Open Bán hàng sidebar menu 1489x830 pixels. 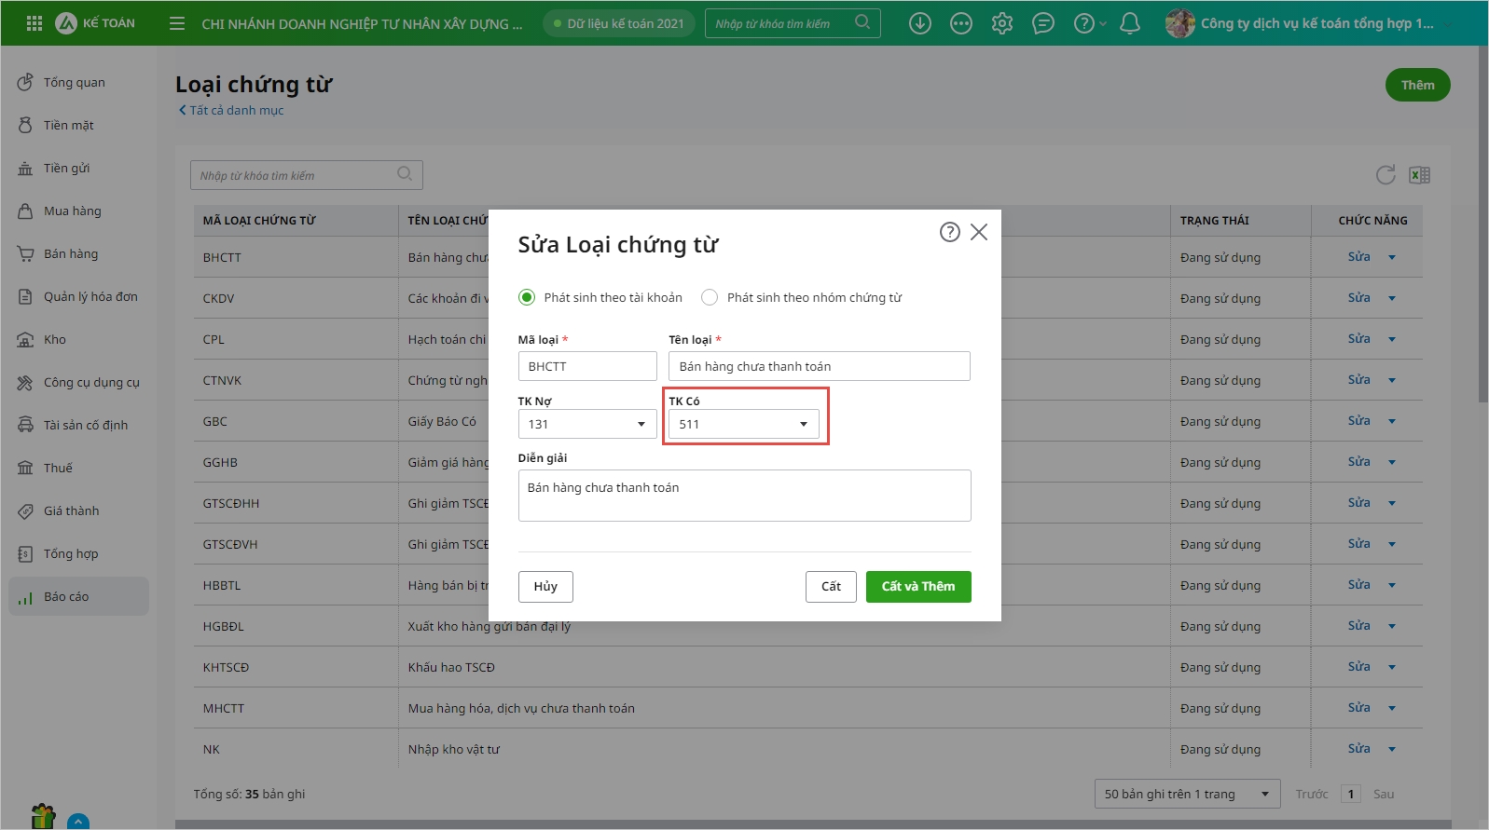pos(70,253)
